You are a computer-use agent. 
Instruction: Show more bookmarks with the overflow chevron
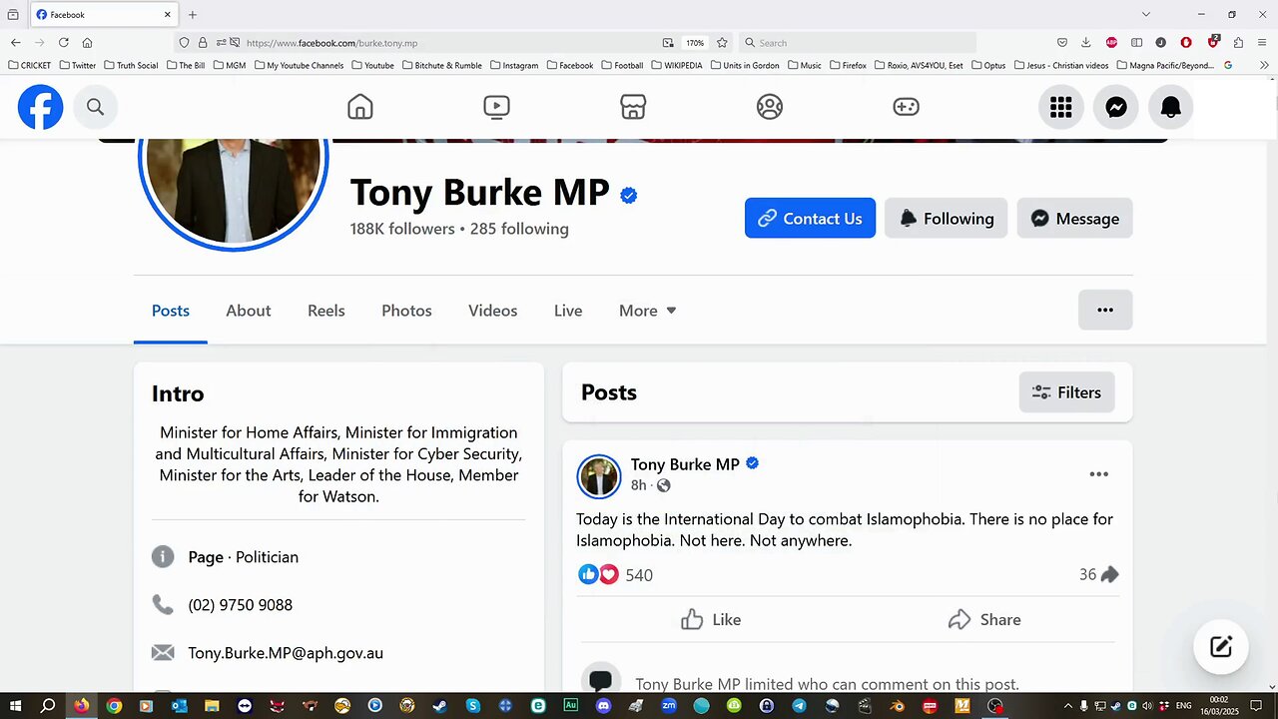coord(1264,65)
